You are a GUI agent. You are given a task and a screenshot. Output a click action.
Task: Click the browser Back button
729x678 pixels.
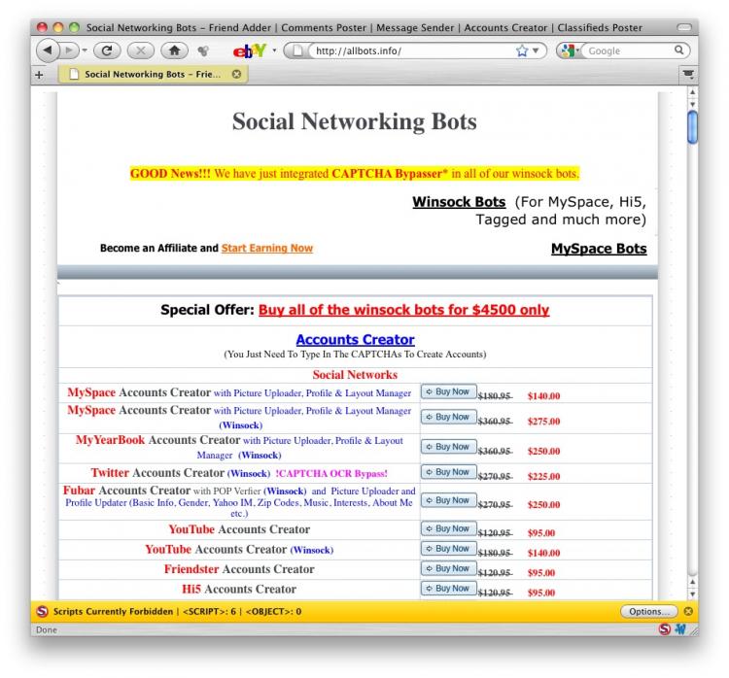[x=48, y=51]
